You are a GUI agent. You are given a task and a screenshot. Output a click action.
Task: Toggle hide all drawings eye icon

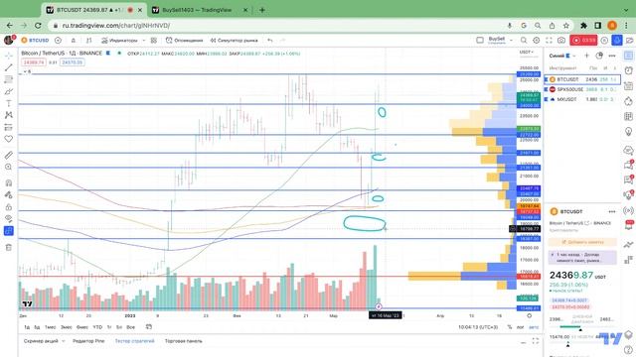click(x=9, y=219)
